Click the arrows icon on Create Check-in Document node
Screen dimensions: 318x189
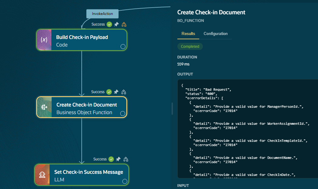[44, 107]
